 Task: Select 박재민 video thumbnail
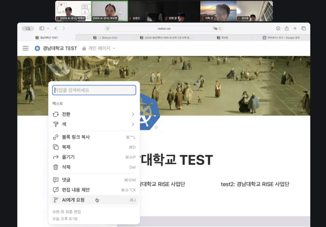point(73,11)
